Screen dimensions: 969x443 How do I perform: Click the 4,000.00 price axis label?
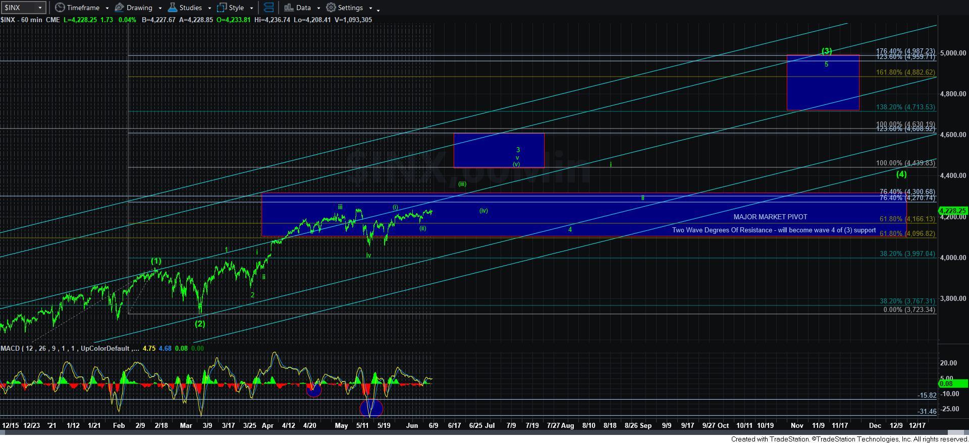pyautogui.click(x=952, y=258)
